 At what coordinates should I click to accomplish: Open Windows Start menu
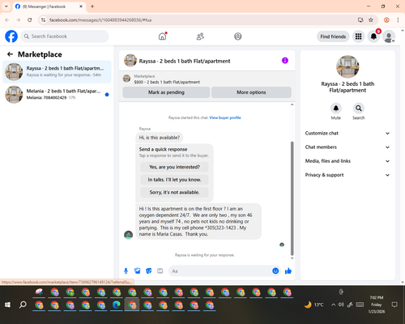tap(7, 305)
